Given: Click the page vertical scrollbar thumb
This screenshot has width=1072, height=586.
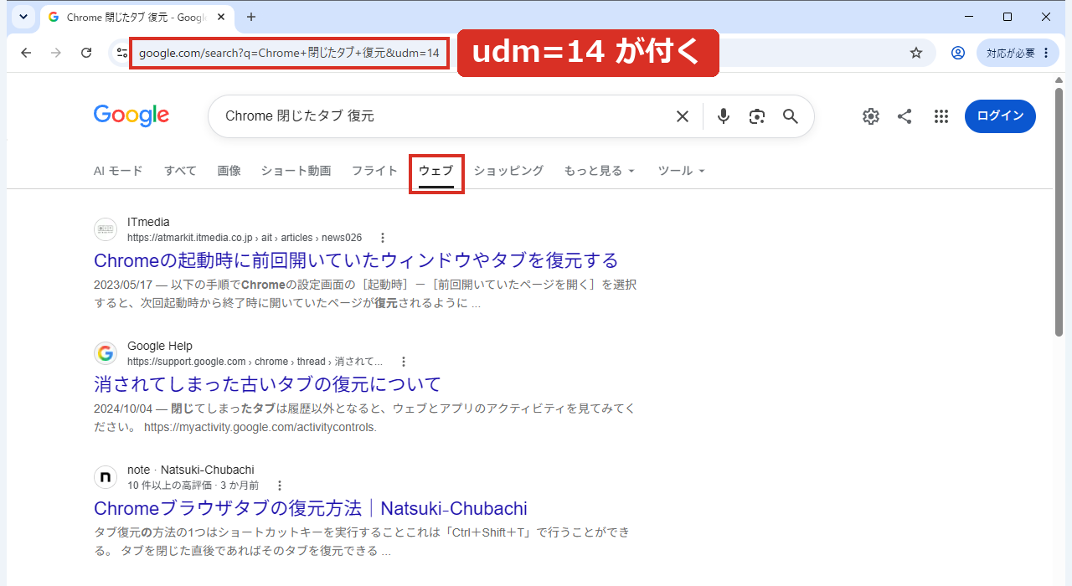Looking at the screenshot, I should (x=1059, y=212).
